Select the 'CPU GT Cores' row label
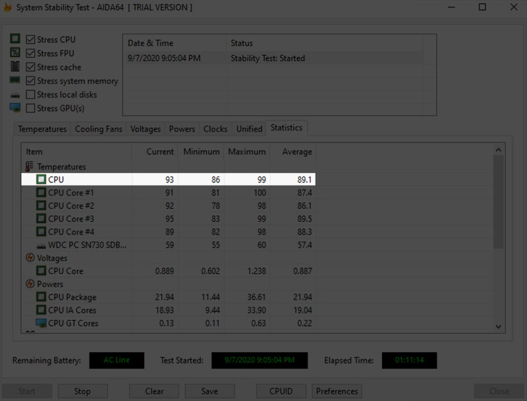This screenshot has width=527, height=401. 73,323
